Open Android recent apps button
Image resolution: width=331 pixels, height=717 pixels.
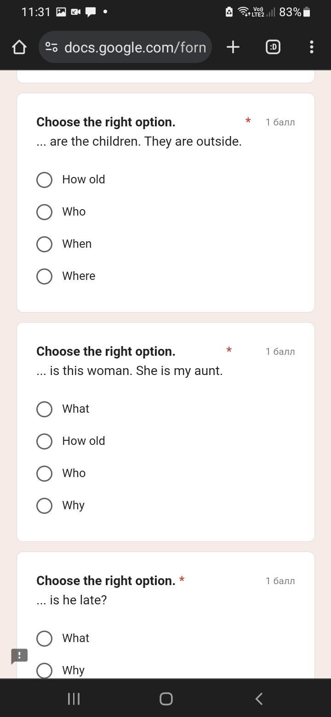coord(74,699)
